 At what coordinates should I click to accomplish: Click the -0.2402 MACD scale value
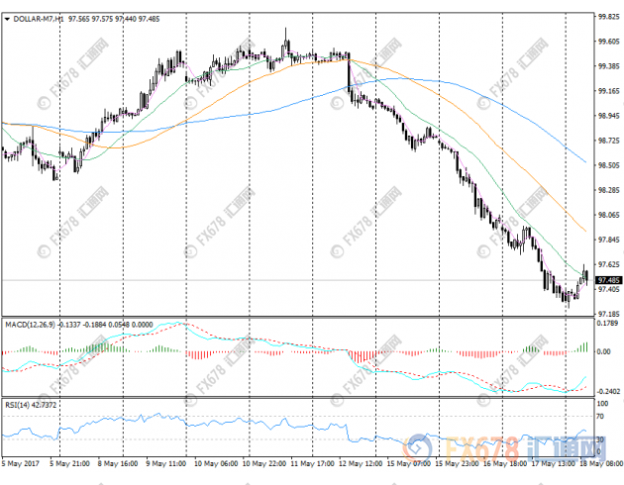point(608,392)
